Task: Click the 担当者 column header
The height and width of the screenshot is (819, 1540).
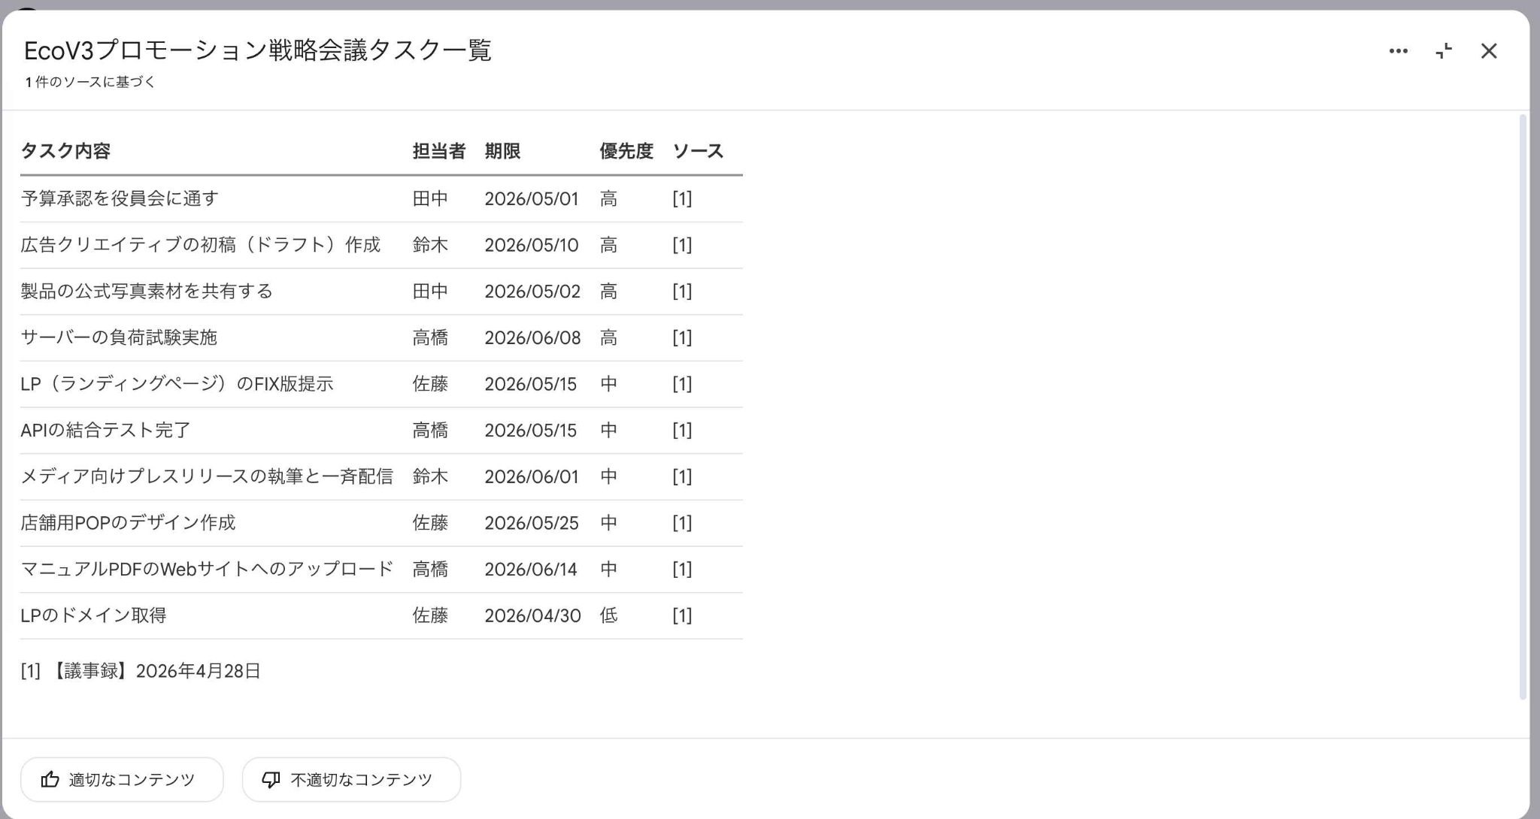Action: coord(439,151)
